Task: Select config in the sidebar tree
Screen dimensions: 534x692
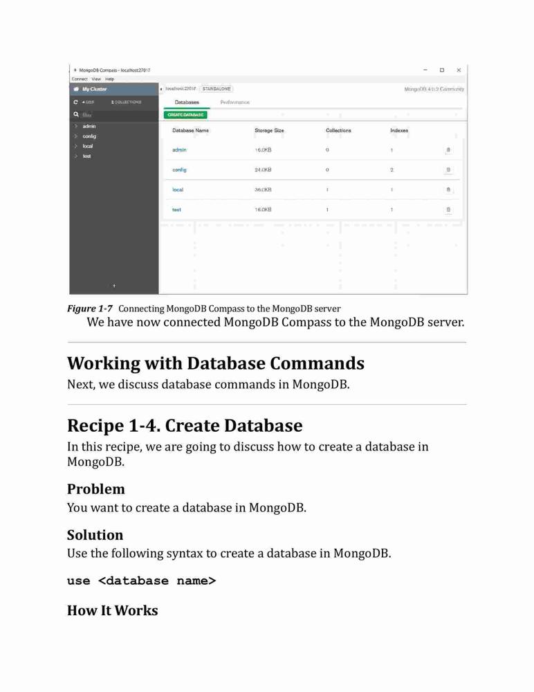Action: 89,136
